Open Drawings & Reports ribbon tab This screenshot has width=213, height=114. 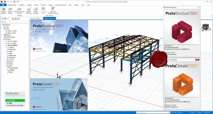(61, 5)
